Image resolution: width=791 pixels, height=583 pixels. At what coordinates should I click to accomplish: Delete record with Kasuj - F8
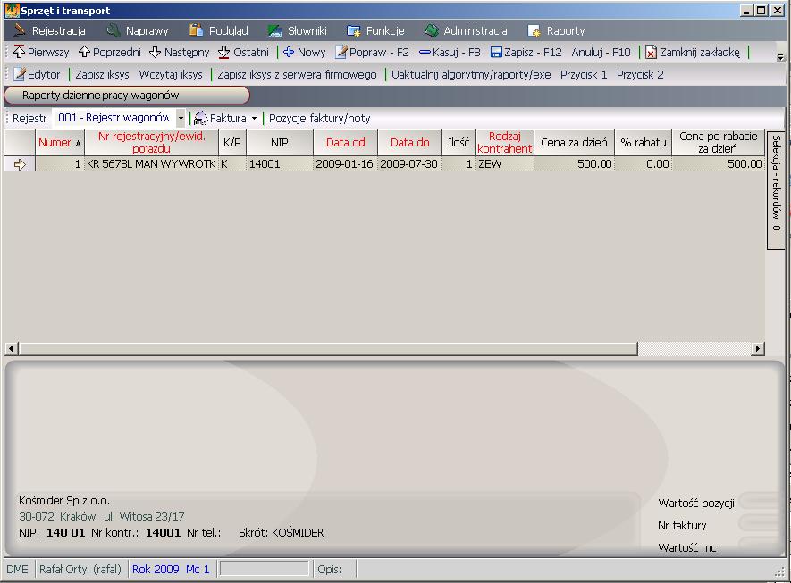click(450, 52)
